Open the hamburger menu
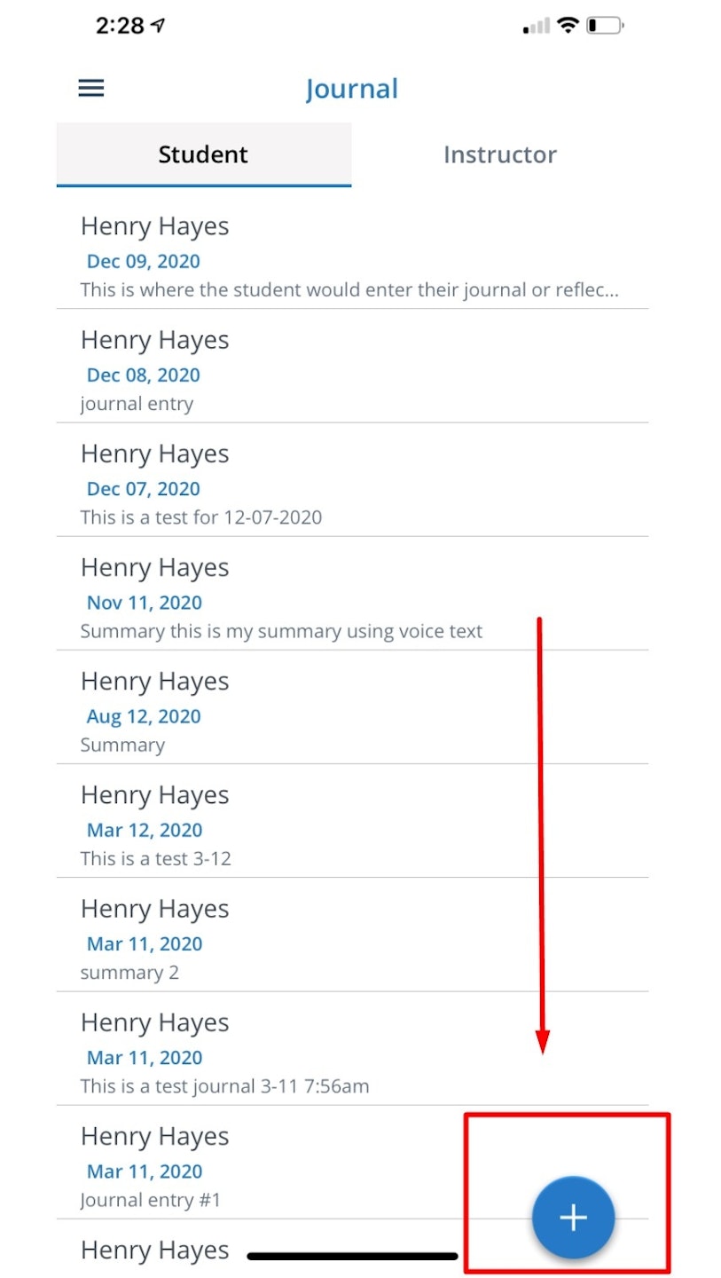This screenshot has width=721, height=1278. pos(91,88)
